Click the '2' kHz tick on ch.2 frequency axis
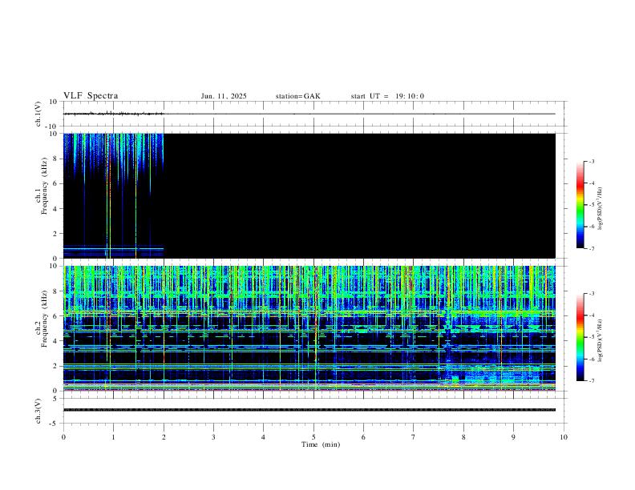 [56, 366]
